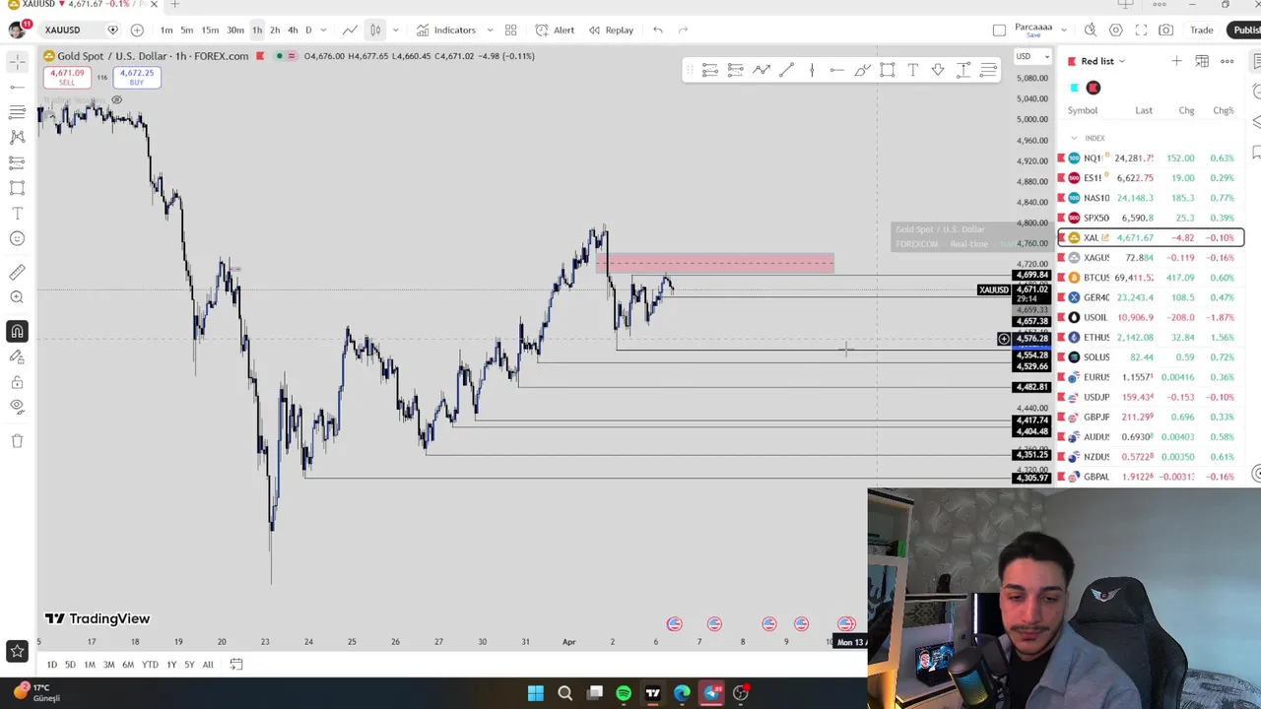1261x709 pixels.
Task: Choose the YTD date range
Action: [150, 665]
